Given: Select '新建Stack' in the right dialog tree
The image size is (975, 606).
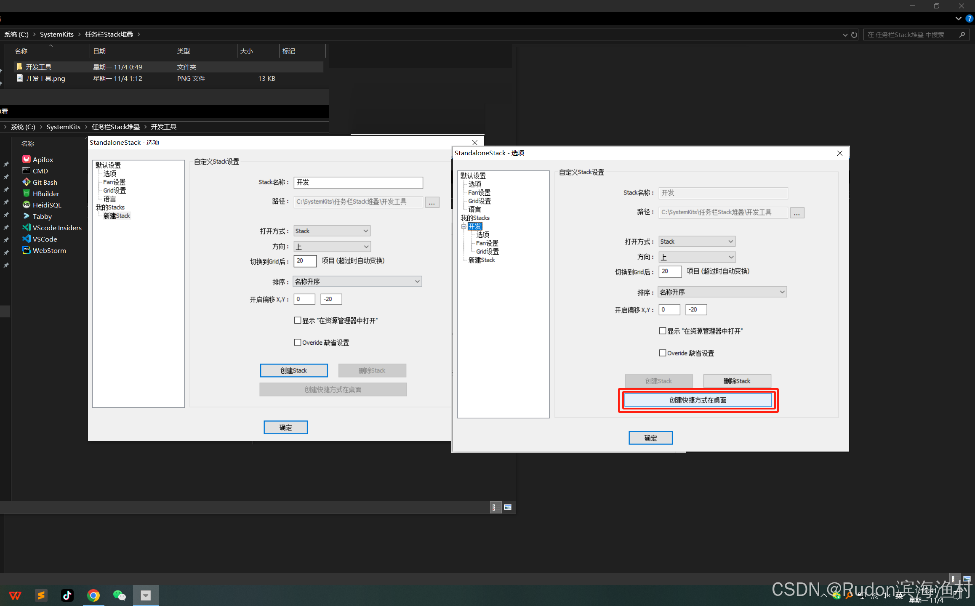Looking at the screenshot, I should (482, 260).
